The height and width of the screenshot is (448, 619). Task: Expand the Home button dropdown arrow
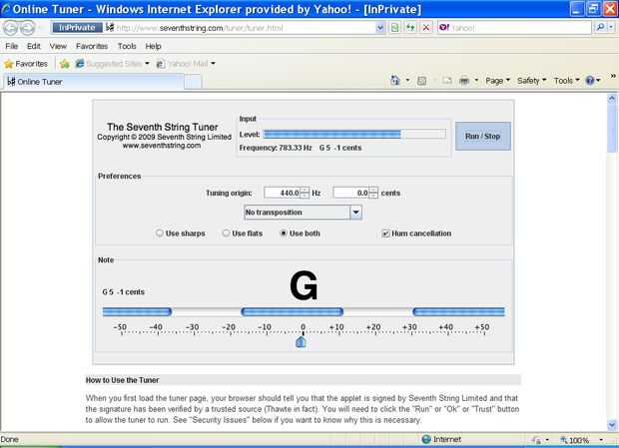click(407, 81)
